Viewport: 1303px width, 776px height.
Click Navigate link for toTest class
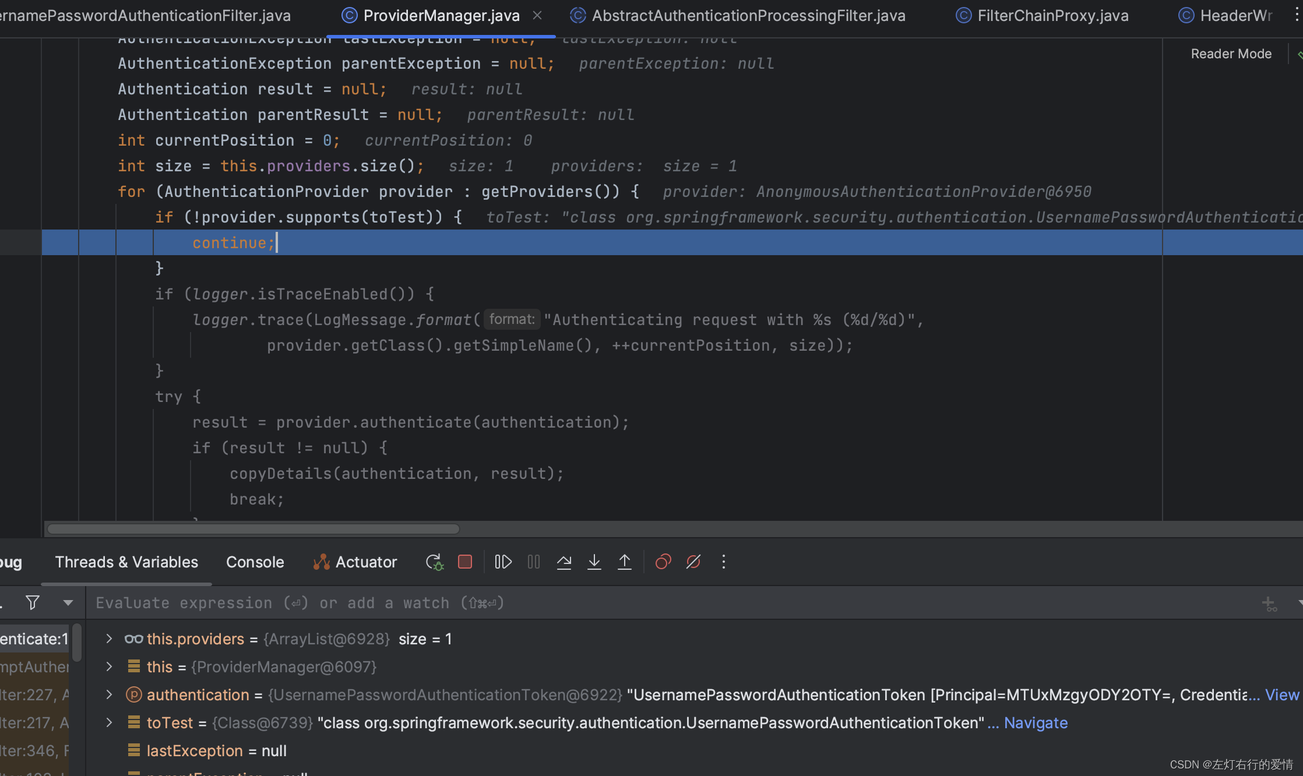point(1036,722)
